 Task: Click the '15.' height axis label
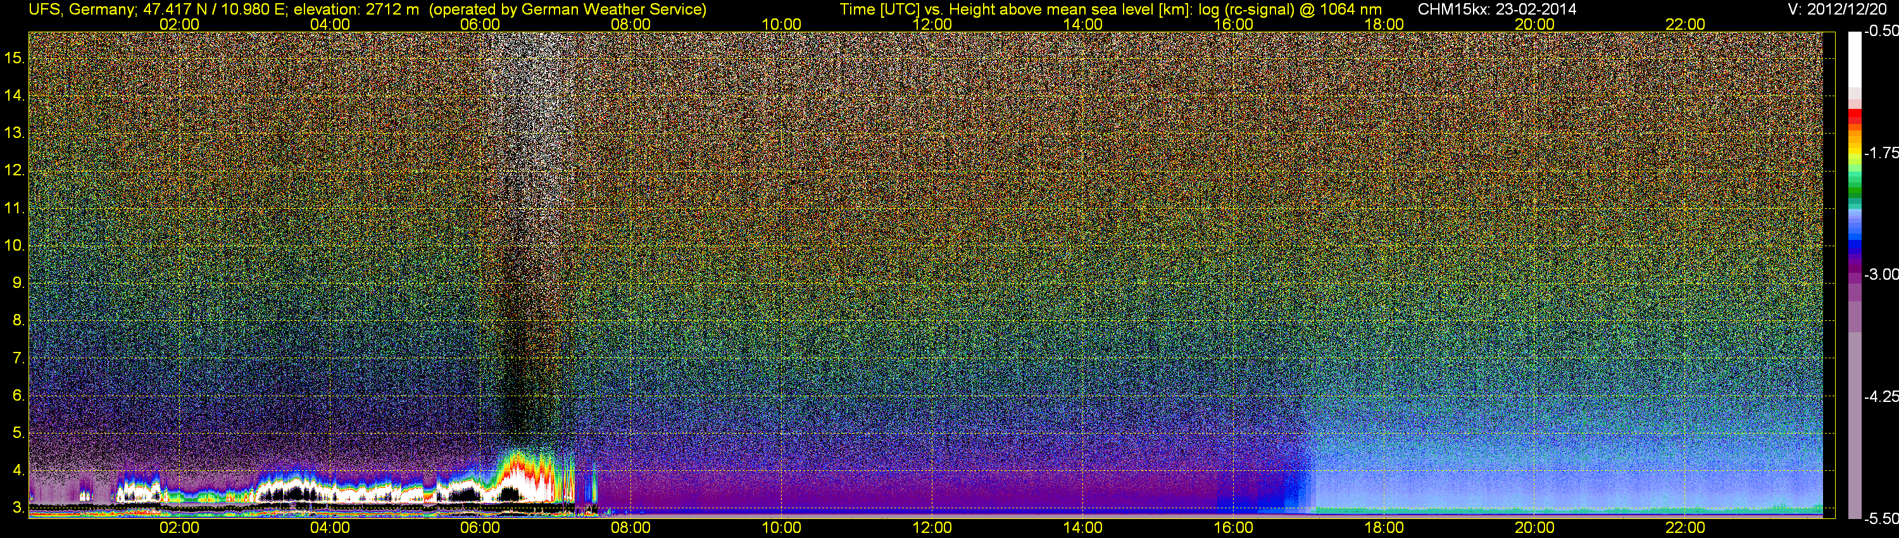coord(15,58)
